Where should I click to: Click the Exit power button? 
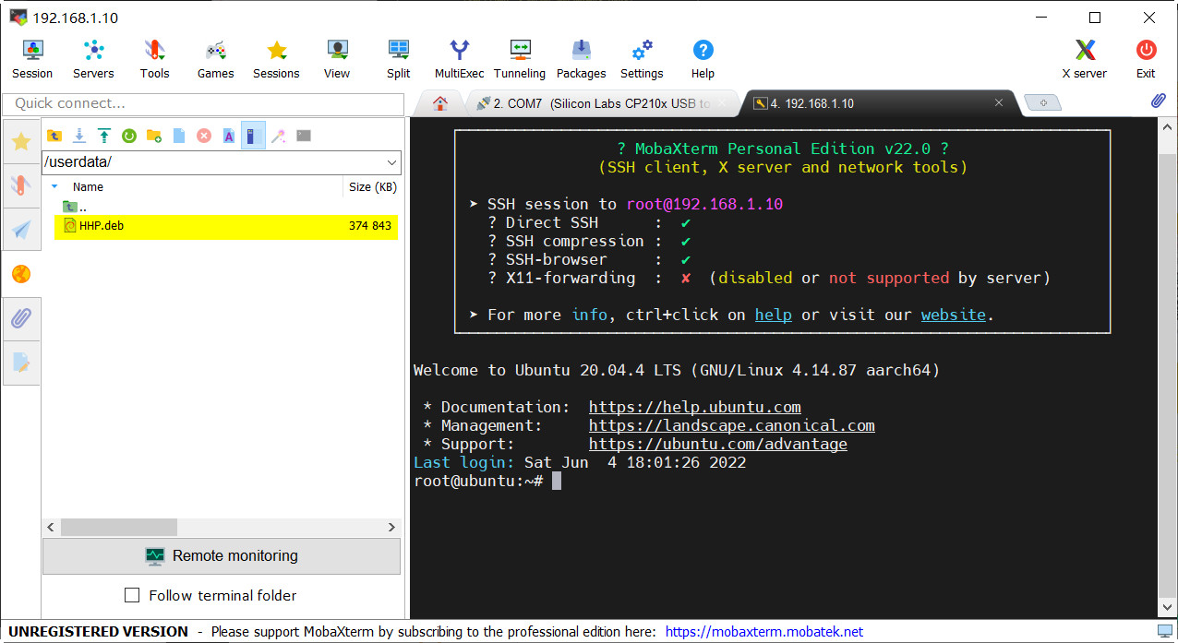coord(1146,60)
